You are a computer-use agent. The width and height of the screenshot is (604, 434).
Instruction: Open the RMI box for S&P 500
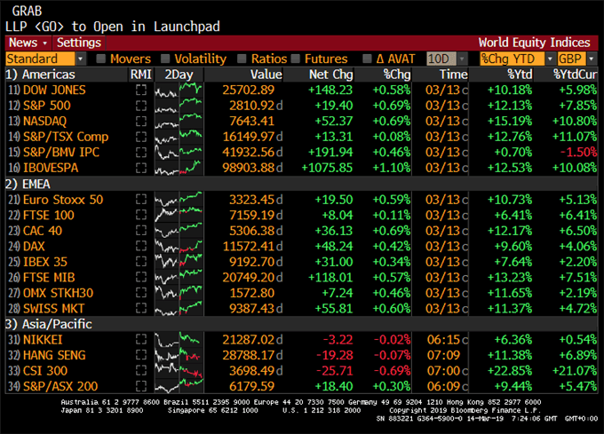click(x=141, y=106)
